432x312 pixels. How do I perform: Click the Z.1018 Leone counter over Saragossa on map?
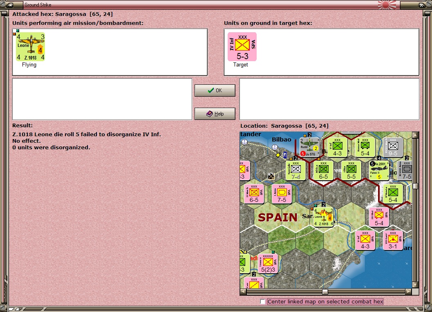click(x=324, y=217)
